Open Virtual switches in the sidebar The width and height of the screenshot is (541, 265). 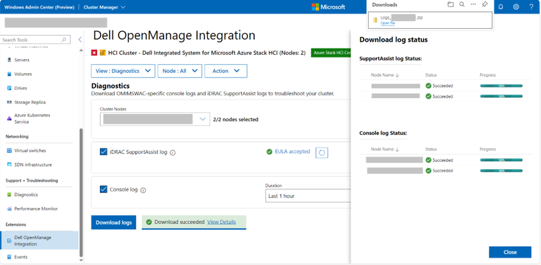point(30,151)
